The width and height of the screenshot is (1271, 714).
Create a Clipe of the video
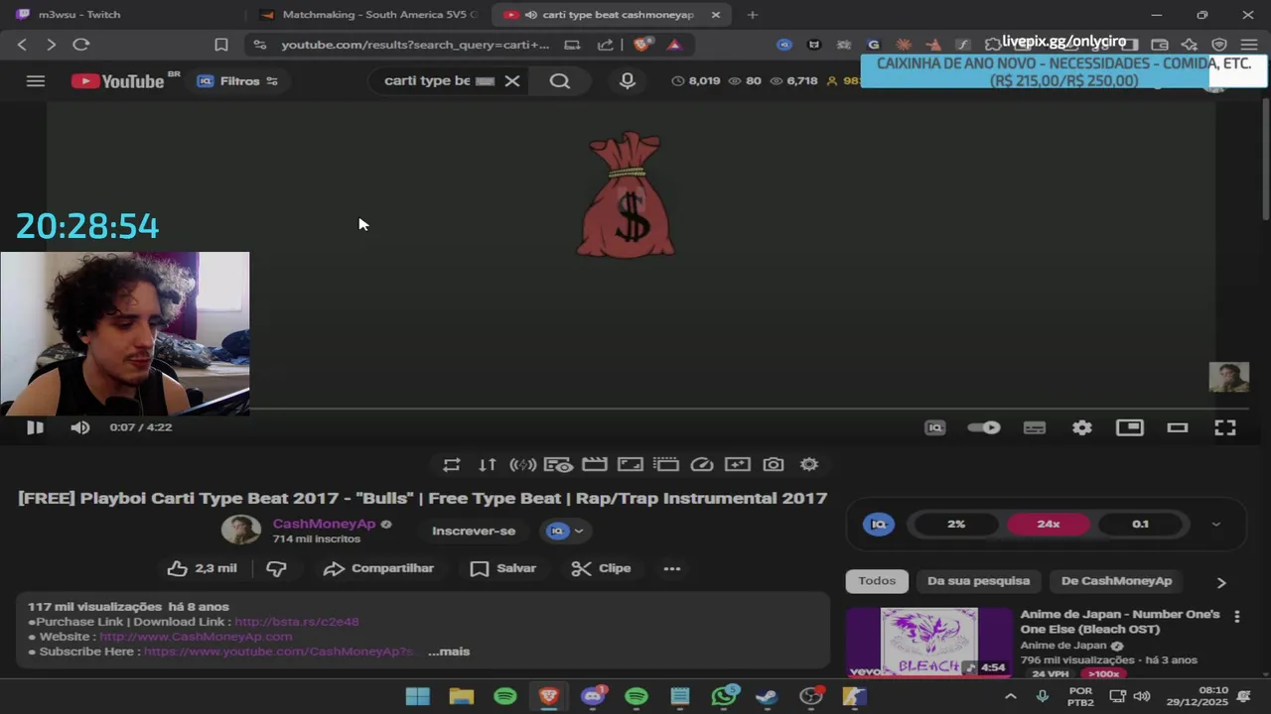coord(602,568)
